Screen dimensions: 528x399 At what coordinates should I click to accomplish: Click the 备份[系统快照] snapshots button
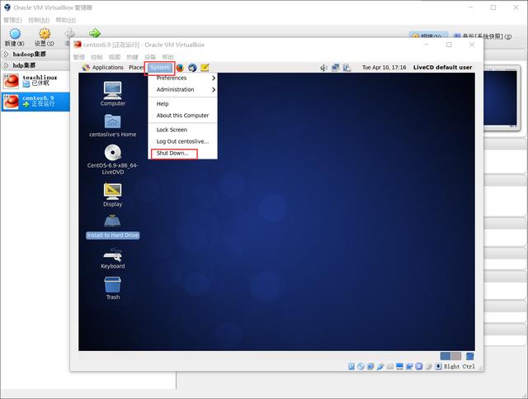483,36
